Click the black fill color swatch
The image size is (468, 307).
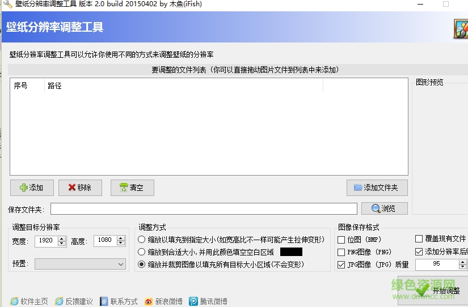pyautogui.click(x=292, y=252)
